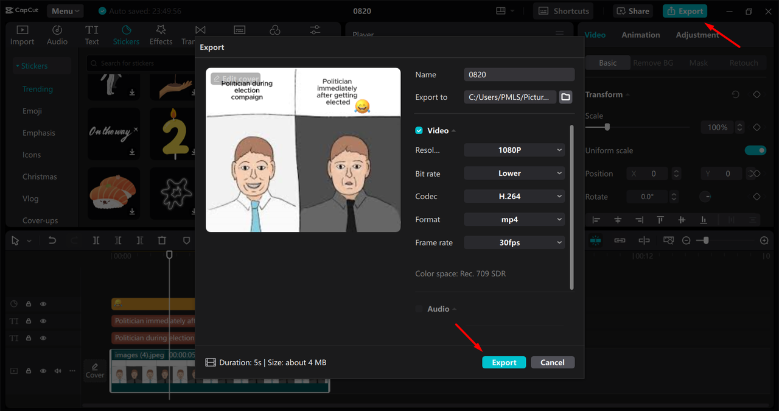Click the align bottom icon
The image size is (779, 411).
tap(704, 220)
